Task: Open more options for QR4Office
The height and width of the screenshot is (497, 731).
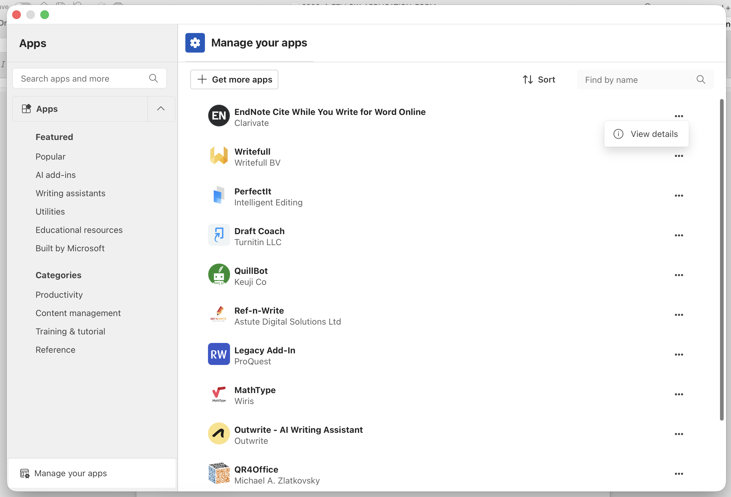Action: [x=679, y=474]
